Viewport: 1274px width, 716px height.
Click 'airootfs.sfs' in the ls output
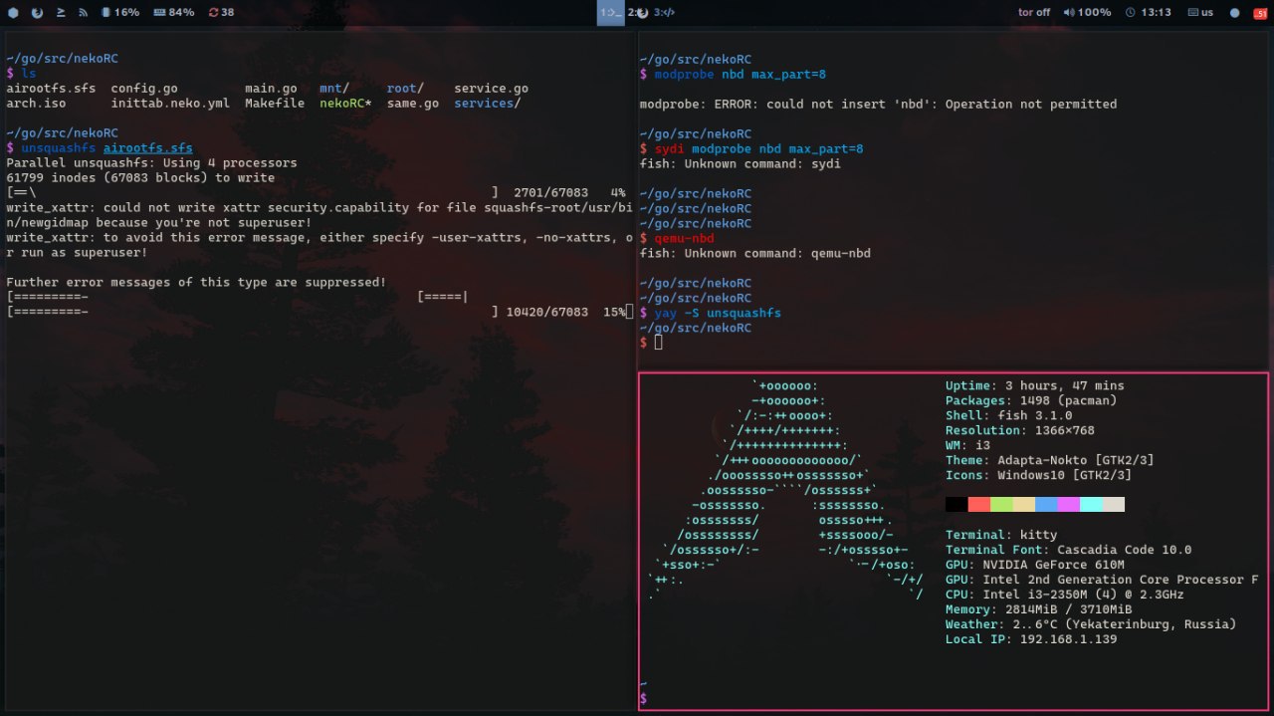[x=51, y=89]
